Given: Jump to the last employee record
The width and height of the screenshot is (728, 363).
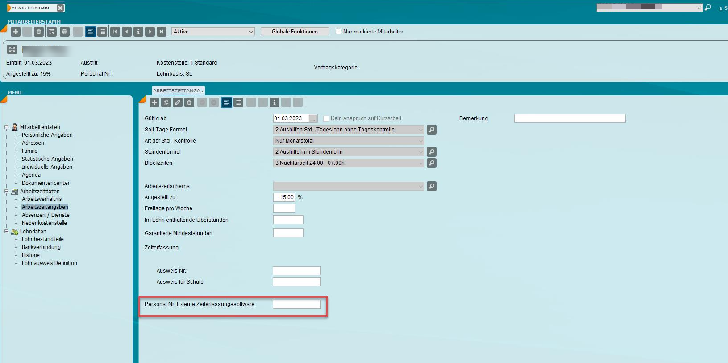Looking at the screenshot, I should point(162,32).
